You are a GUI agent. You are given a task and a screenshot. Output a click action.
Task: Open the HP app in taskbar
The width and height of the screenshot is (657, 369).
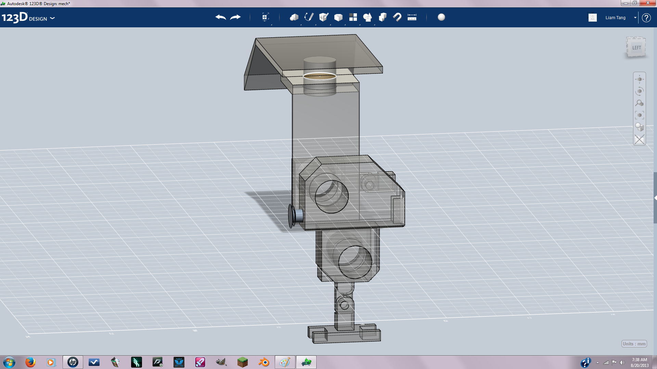click(x=73, y=362)
